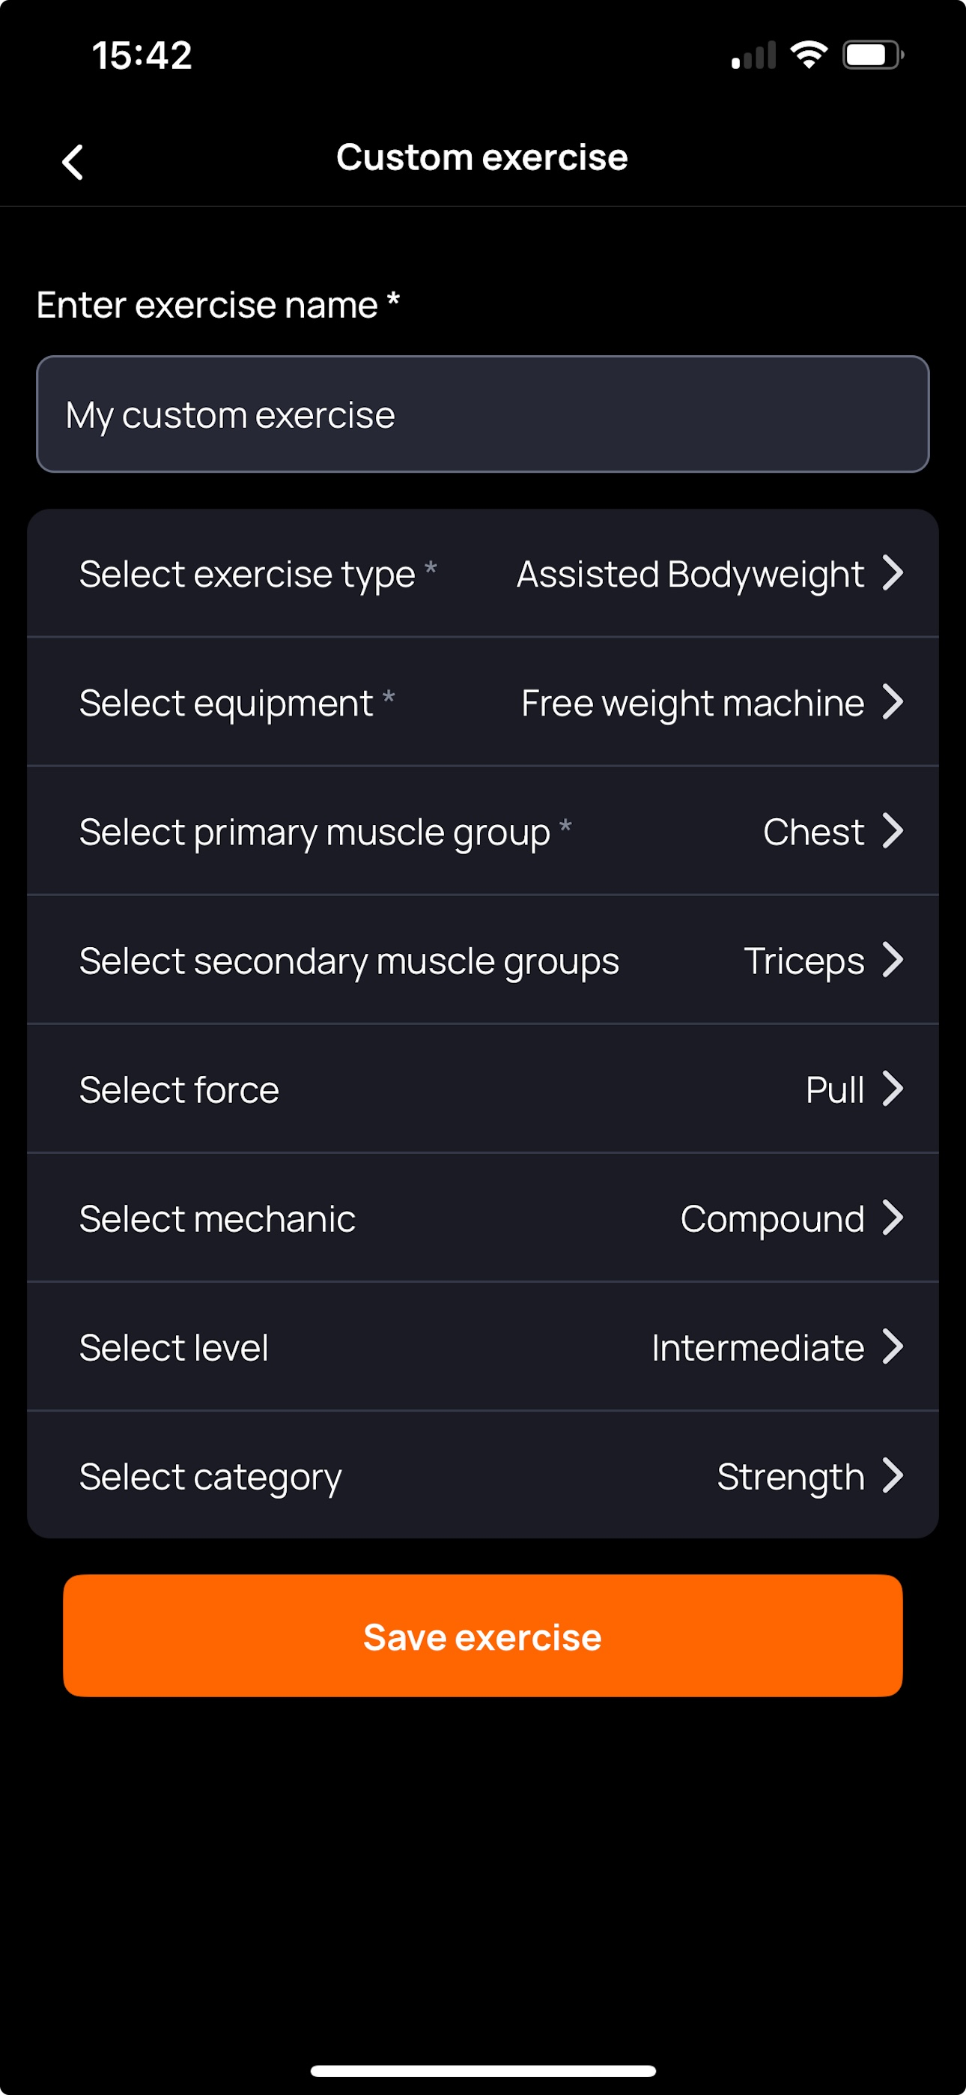The image size is (966, 2095).
Task: Open the Select exercise type row
Action: tap(483, 573)
